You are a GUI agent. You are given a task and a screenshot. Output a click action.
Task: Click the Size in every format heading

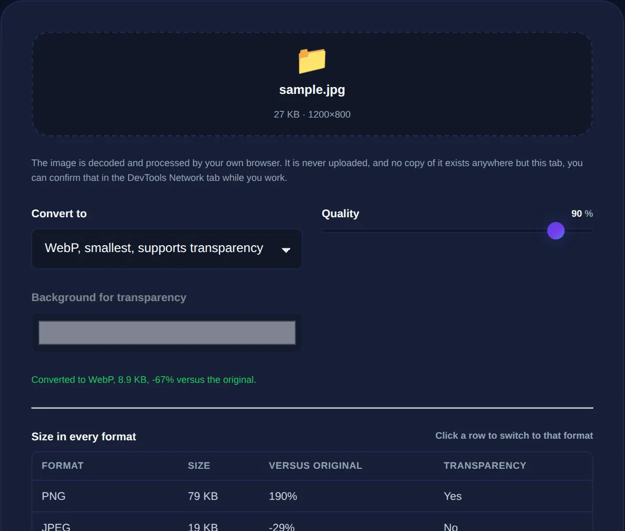click(84, 437)
